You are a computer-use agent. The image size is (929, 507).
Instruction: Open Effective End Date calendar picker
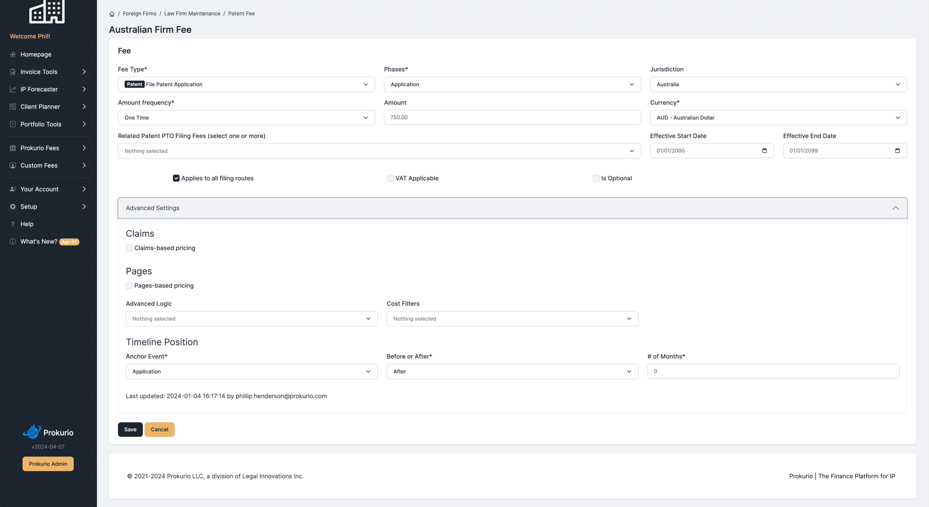point(897,151)
